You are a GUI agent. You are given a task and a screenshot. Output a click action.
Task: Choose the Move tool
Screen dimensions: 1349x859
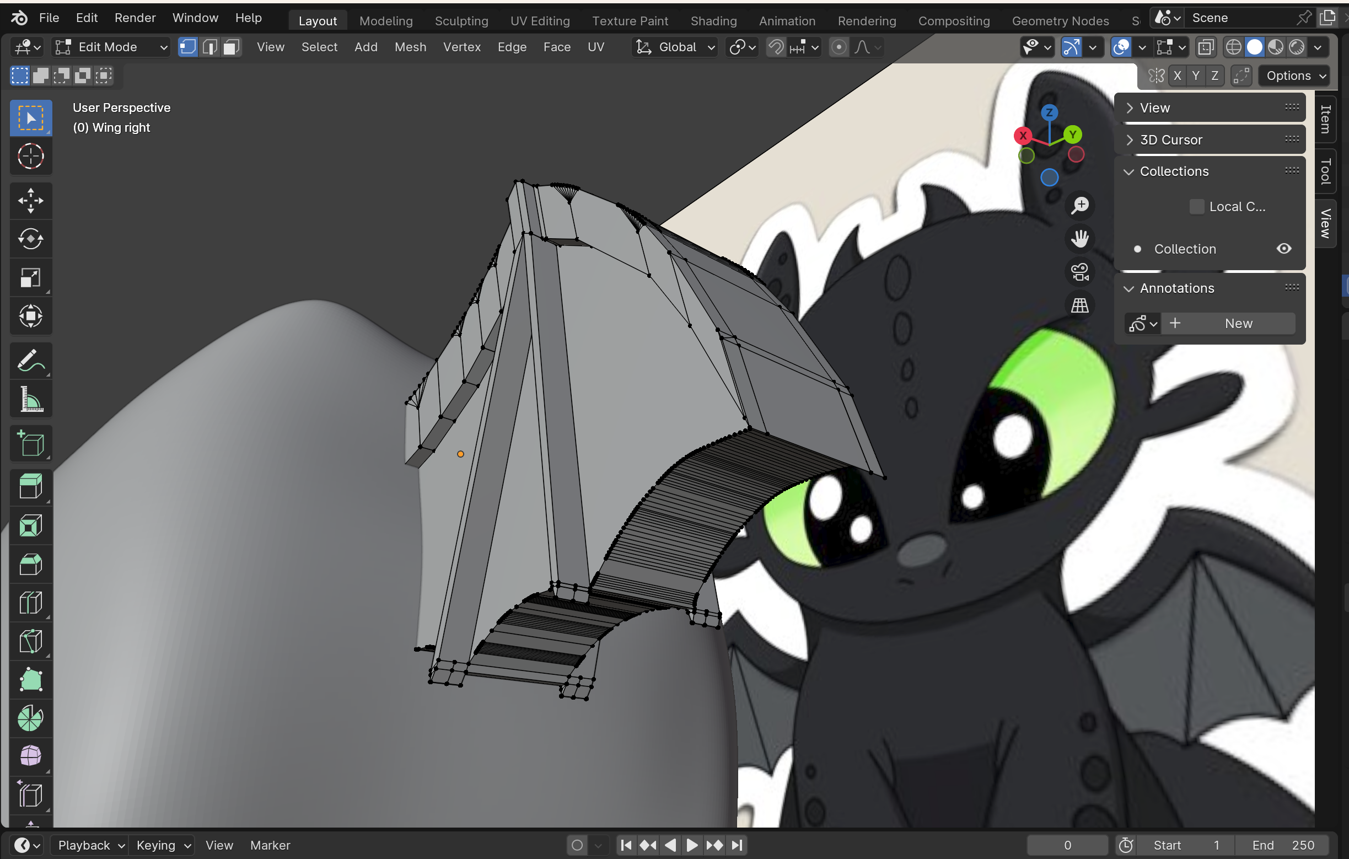tap(31, 201)
